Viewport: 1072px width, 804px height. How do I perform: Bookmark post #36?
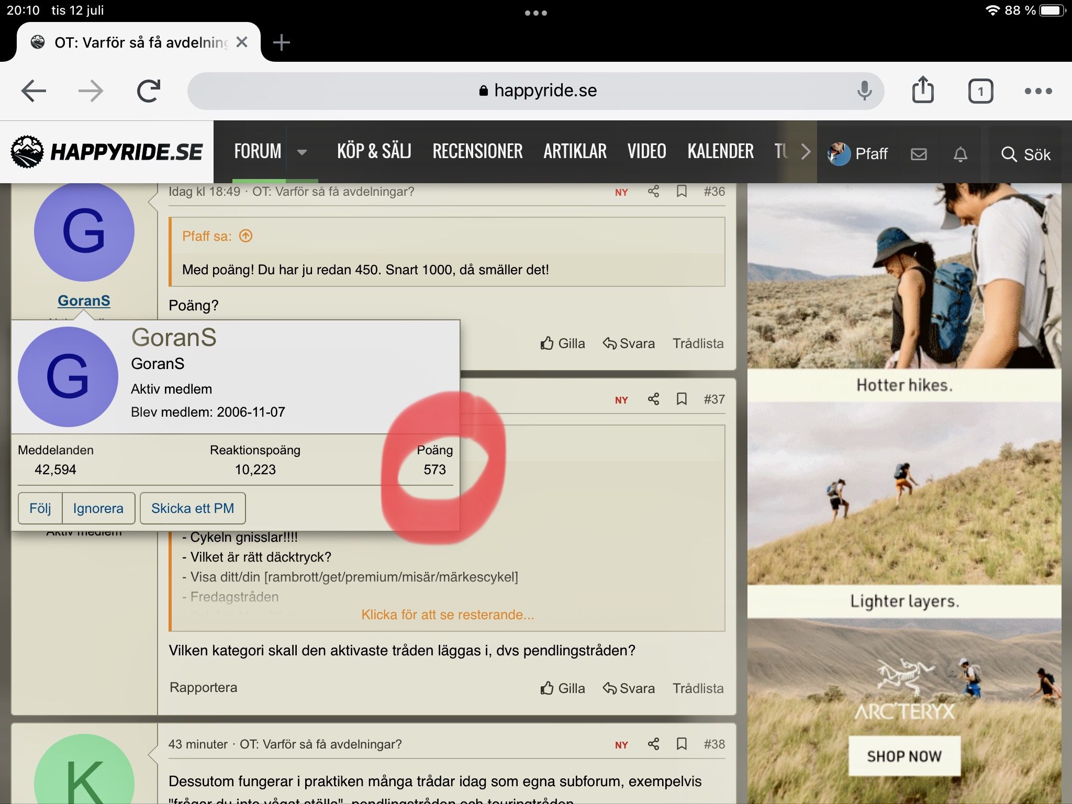coord(682,192)
